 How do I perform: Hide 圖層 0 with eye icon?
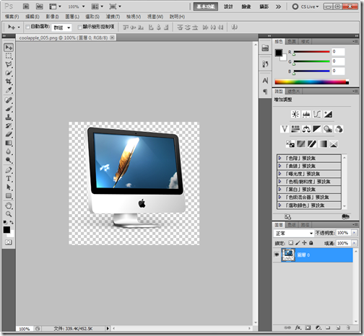pyautogui.click(x=277, y=255)
